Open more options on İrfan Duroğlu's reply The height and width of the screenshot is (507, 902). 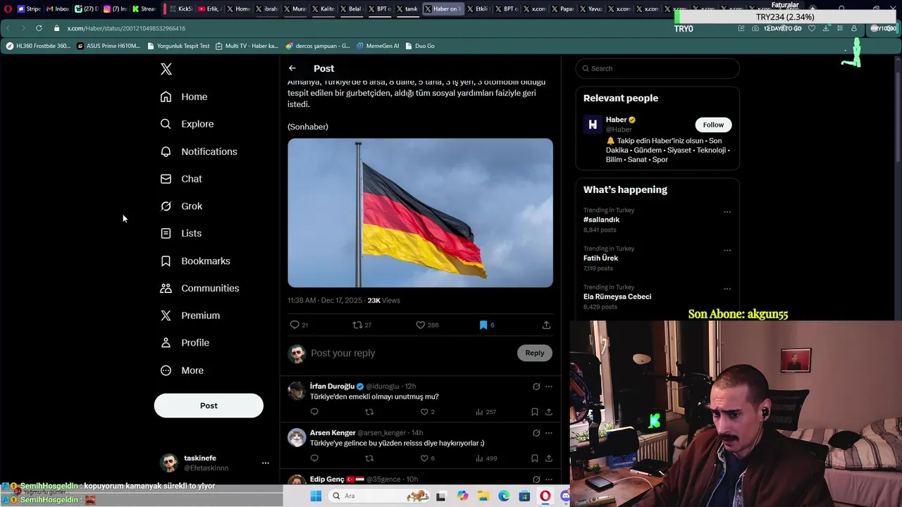549,387
